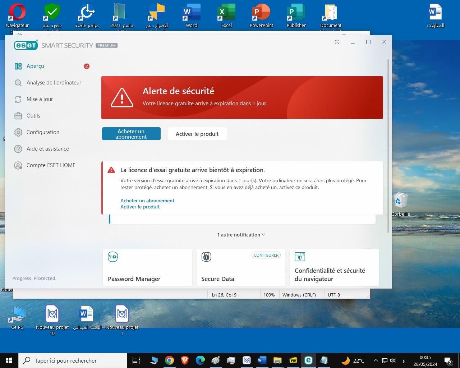Open Analyse de l'ordinateur
The width and height of the screenshot is (460, 368).
(x=54, y=83)
